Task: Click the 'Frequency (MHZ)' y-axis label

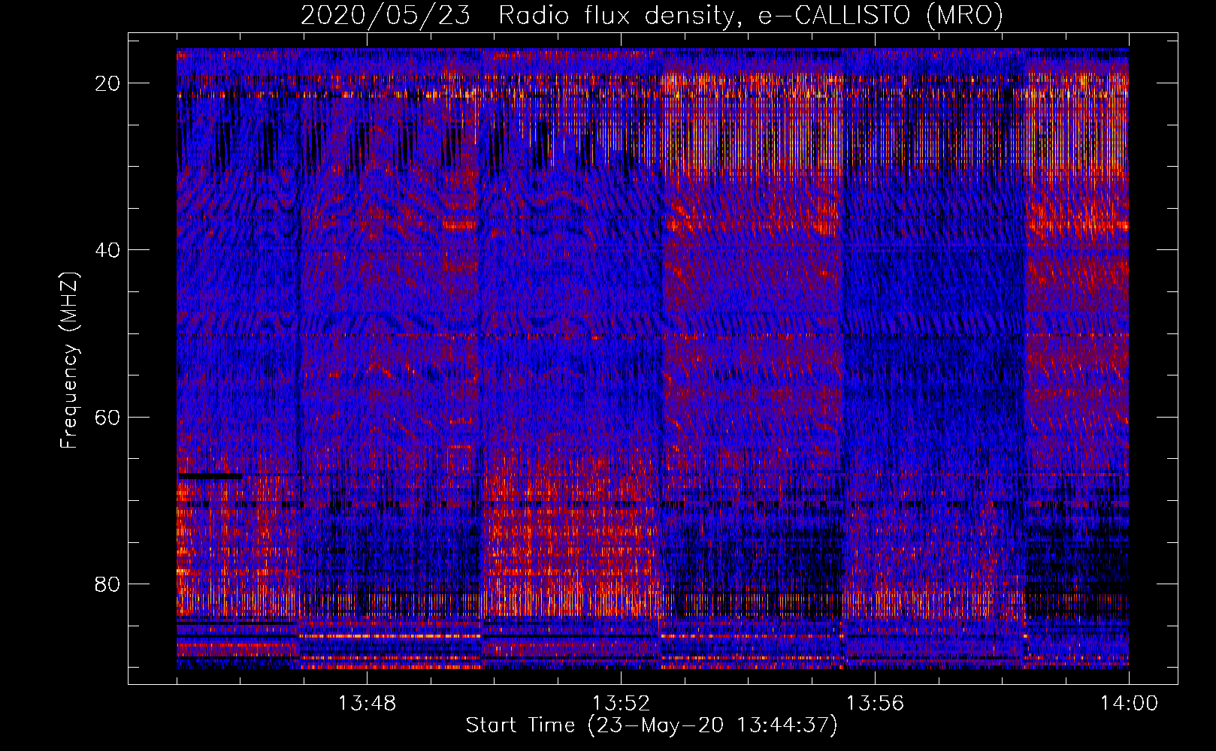Action: click(x=69, y=360)
